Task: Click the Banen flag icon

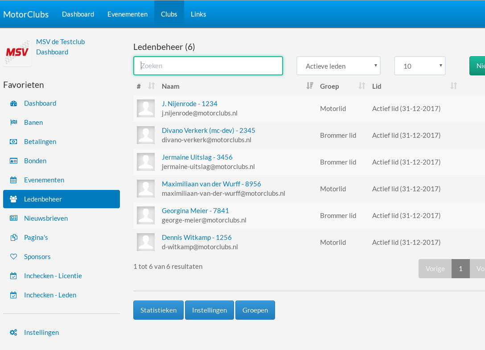Action: pyautogui.click(x=14, y=123)
